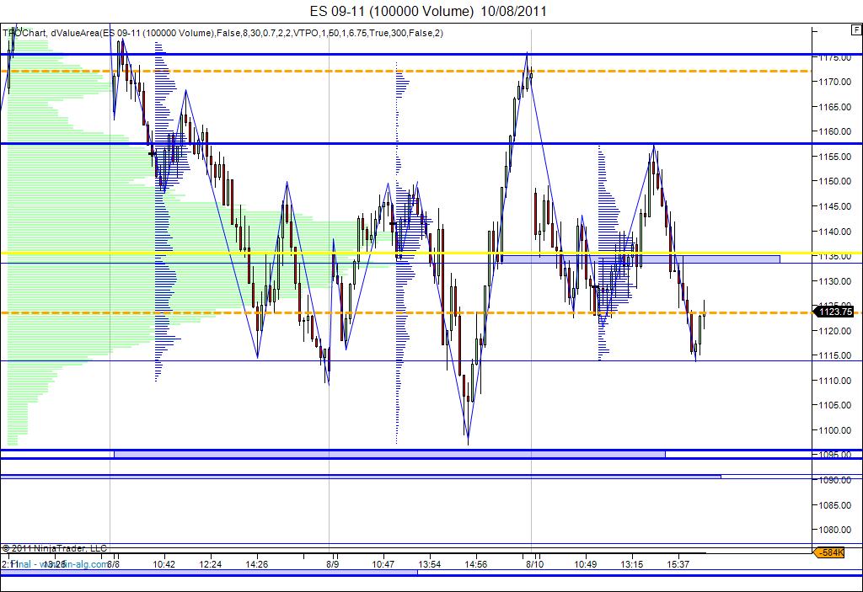Click the 12:24 time axis label
Viewport: 863px width, 592px height.
pyautogui.click(x=210, y=564)
